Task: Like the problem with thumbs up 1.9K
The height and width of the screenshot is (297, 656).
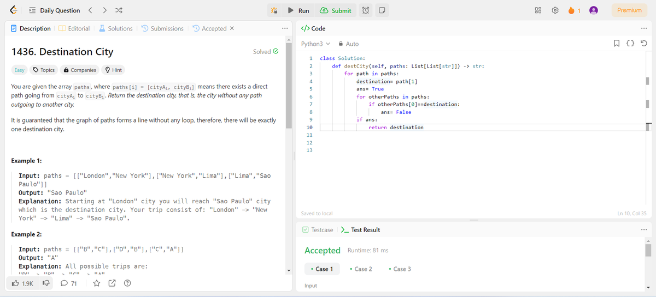Action: pos(22,283)
